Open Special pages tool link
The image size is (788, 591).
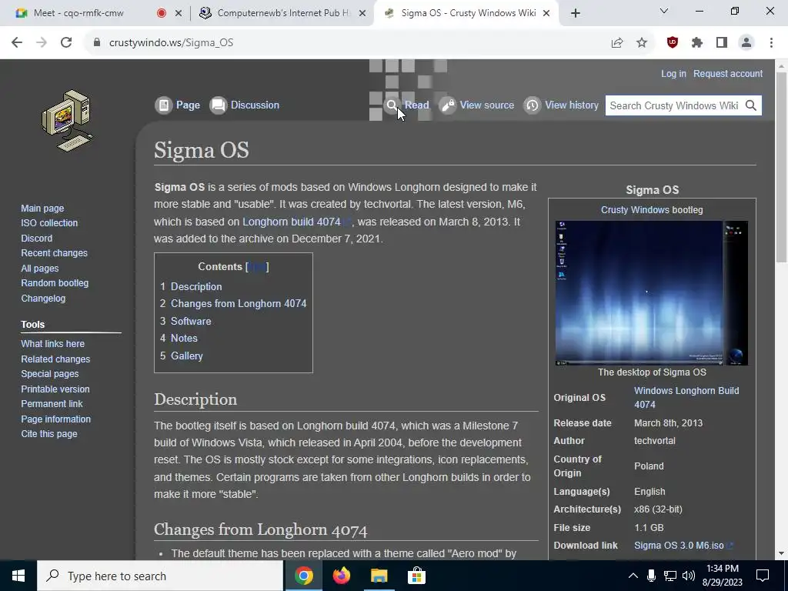tap(49, 374)
